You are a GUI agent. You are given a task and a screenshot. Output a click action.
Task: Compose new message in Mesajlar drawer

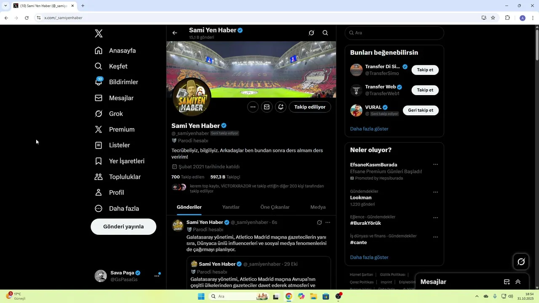[507, 282]
